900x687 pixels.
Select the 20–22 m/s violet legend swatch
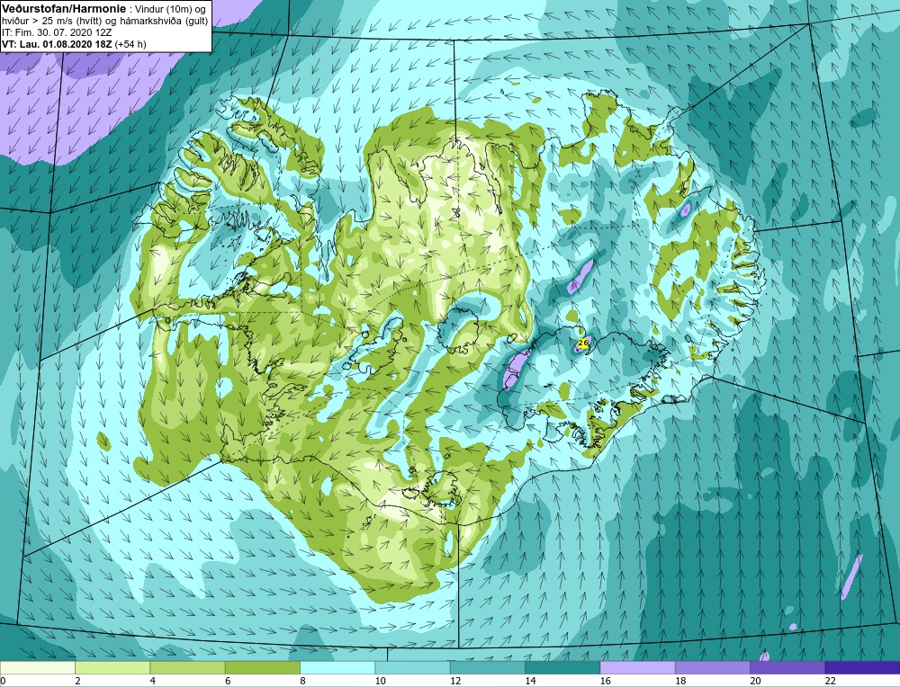click(787, 668)
